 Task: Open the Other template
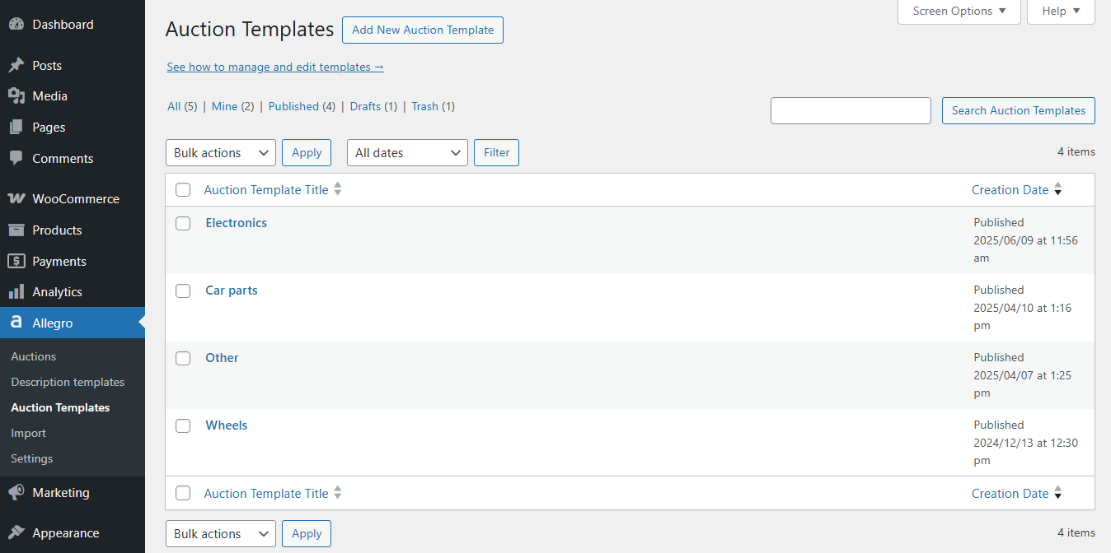[223, 358]
